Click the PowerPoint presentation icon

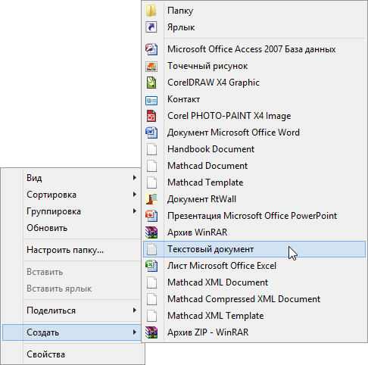pyautogui.click(x=151, y=216)
